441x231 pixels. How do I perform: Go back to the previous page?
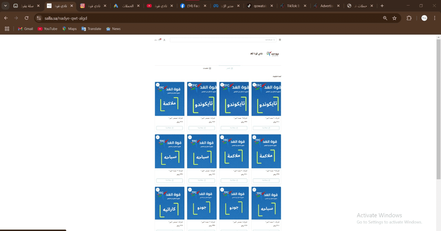(6, 18)
